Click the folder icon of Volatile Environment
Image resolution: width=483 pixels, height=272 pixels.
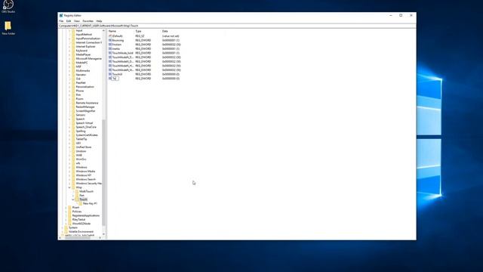pos(66,232)
